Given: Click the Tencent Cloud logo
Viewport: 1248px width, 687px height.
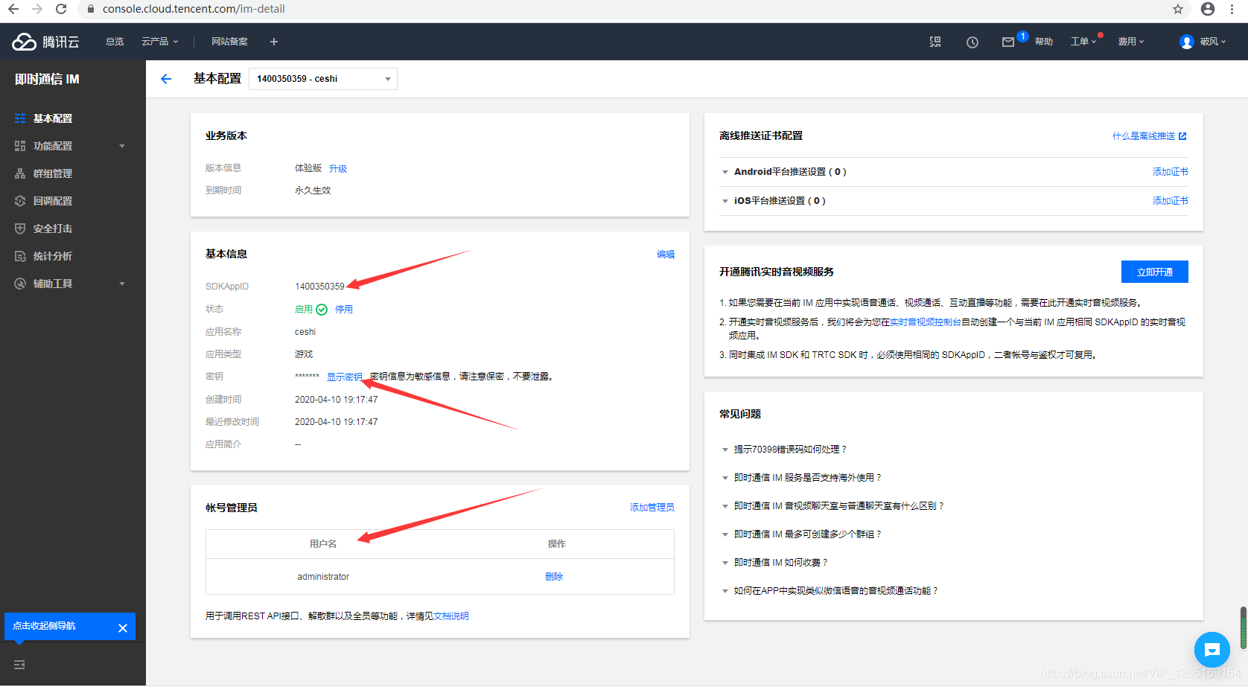Looking at the screenshot, I should (x=45, y=42).
